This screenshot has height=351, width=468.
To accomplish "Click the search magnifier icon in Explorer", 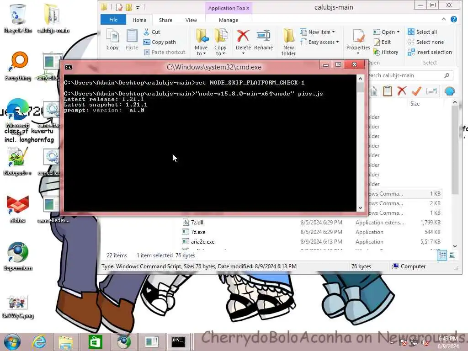I will click(x=447, y=75).
